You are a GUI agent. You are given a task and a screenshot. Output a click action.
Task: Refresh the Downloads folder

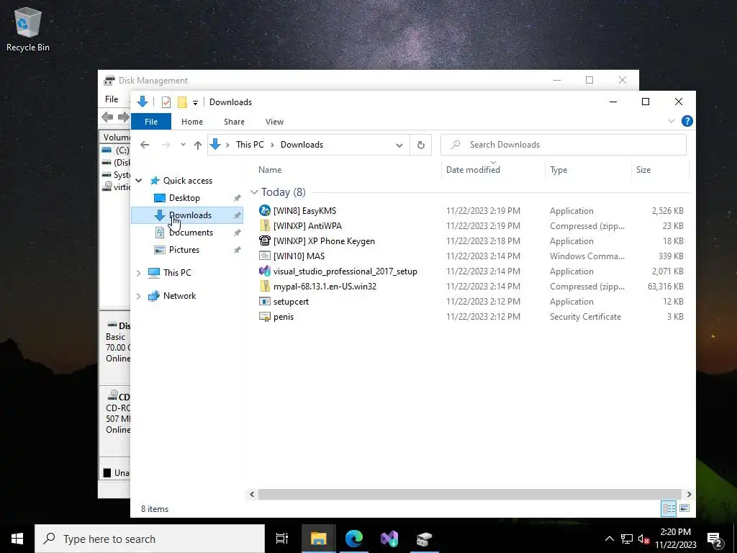420,145
